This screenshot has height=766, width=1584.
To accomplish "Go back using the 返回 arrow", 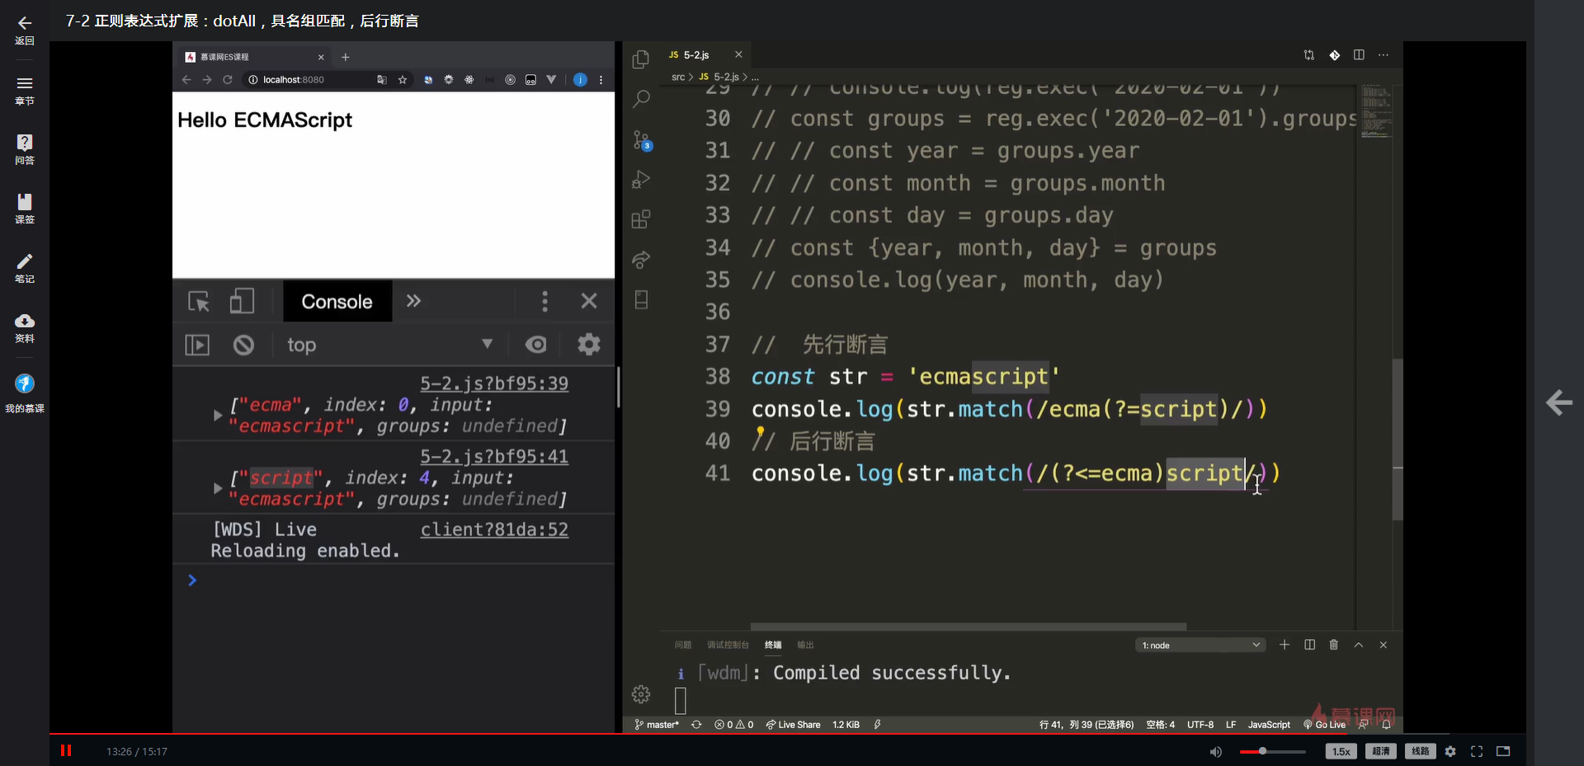I will 25,30.
